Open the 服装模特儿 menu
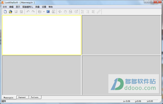Screen dimensions: 163x104 click(x=28, y=7)
